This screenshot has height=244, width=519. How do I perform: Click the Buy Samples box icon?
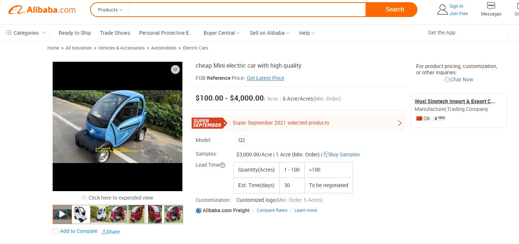point(326,155)
